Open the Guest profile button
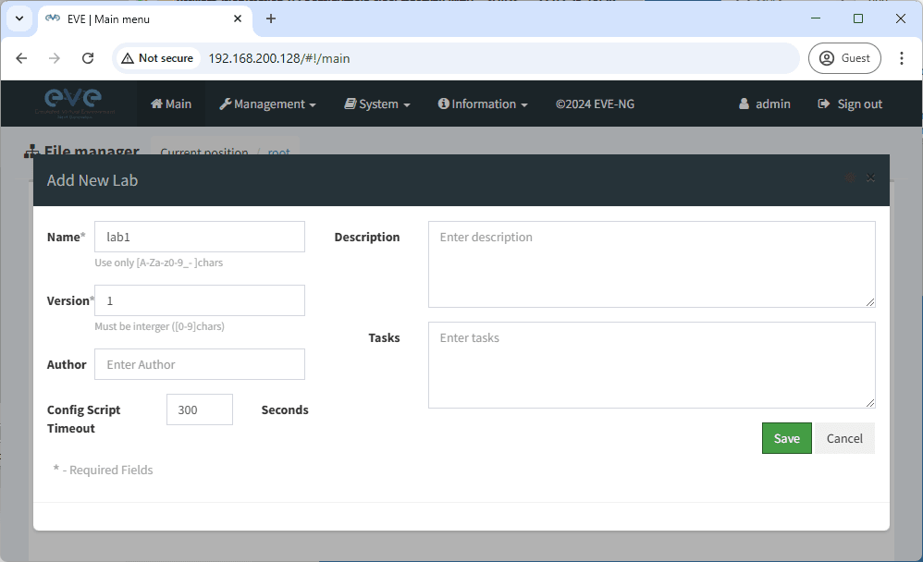Image resolution: width=923 pixels, height=562 pixels. (x=844, y=58)
